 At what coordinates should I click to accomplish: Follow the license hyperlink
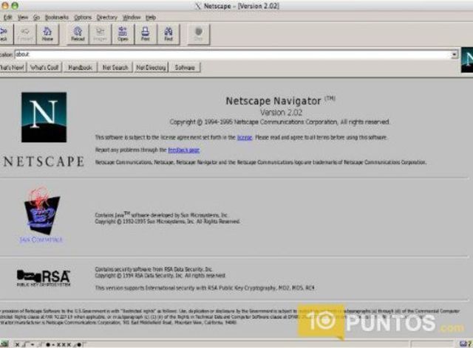click(245, 138)
